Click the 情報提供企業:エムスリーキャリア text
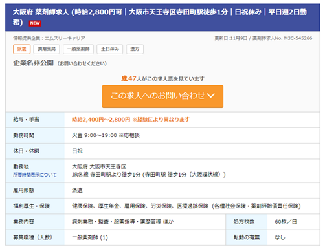 (49, 38)
